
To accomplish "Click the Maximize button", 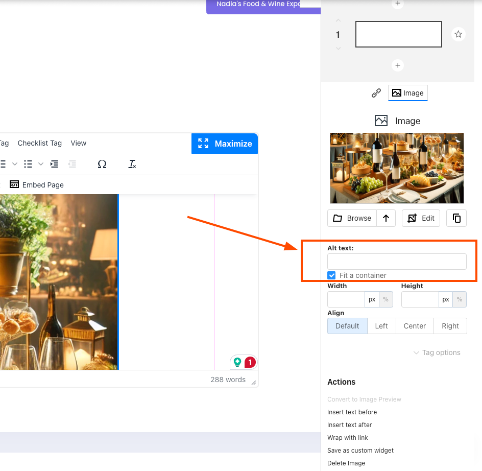I will 225,144.
